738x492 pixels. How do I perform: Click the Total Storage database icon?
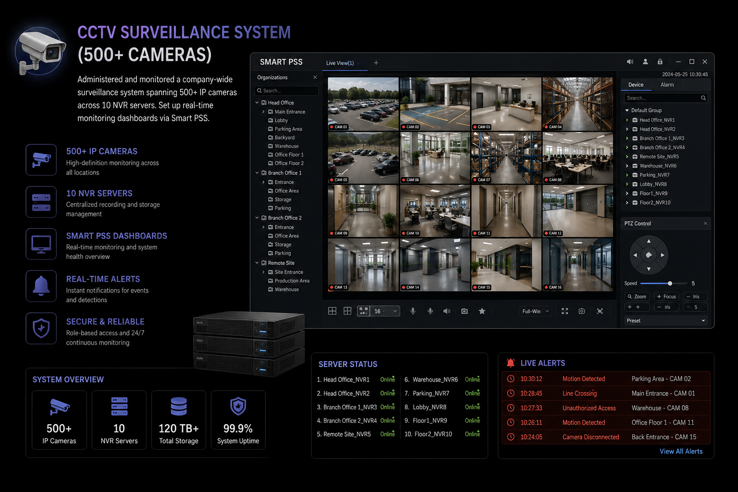pos(179,406)
